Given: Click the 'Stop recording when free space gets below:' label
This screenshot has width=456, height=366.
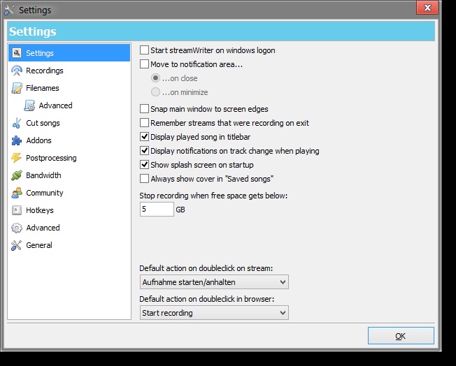Looking at the screenshot, I should pos(213,196).
